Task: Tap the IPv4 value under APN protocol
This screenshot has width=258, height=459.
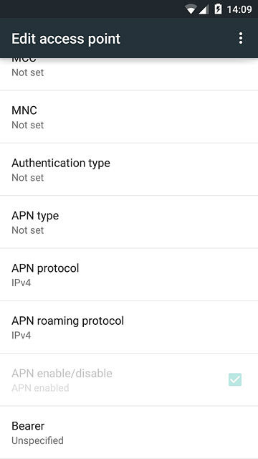Action: (21, 283)
